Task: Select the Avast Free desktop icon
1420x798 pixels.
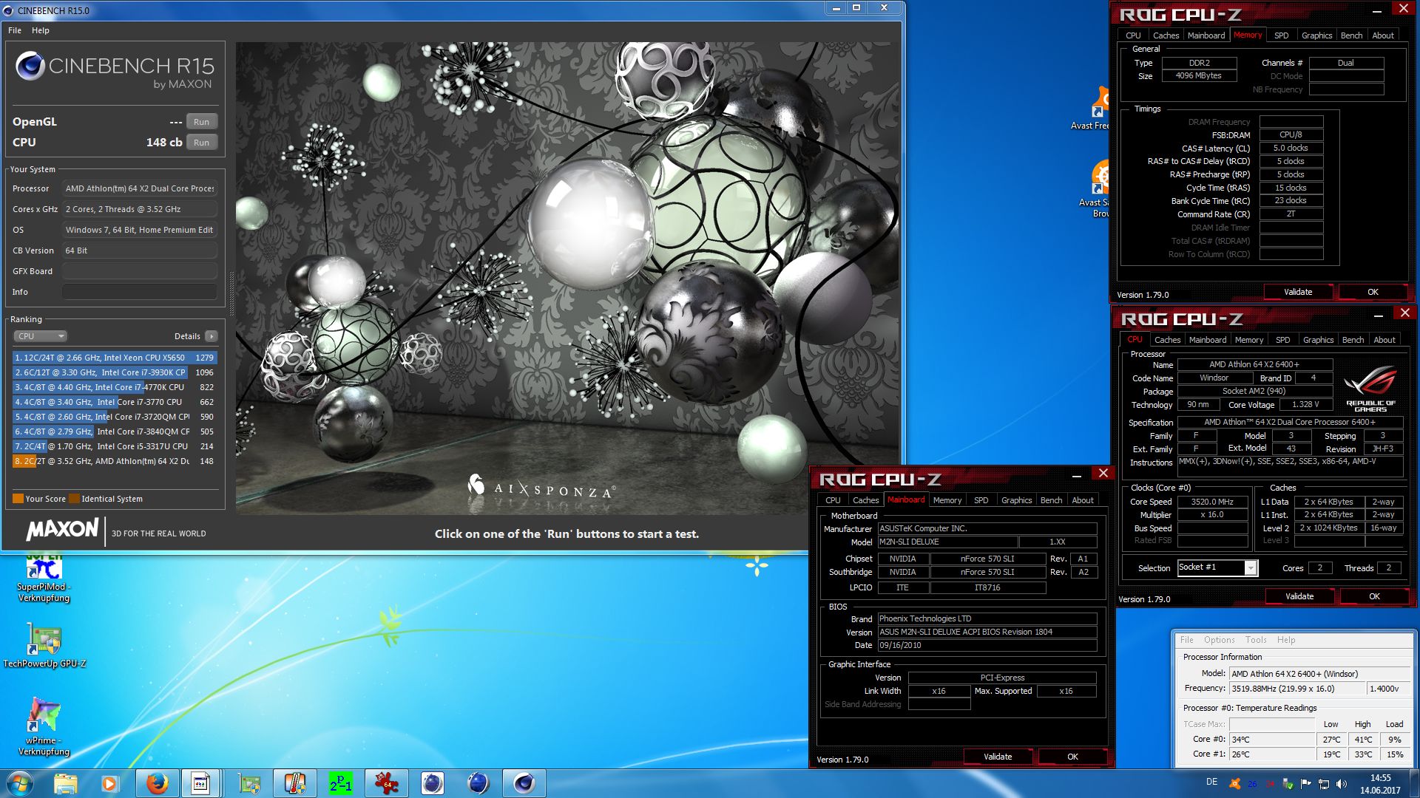Action: (x=1092, y=109)
